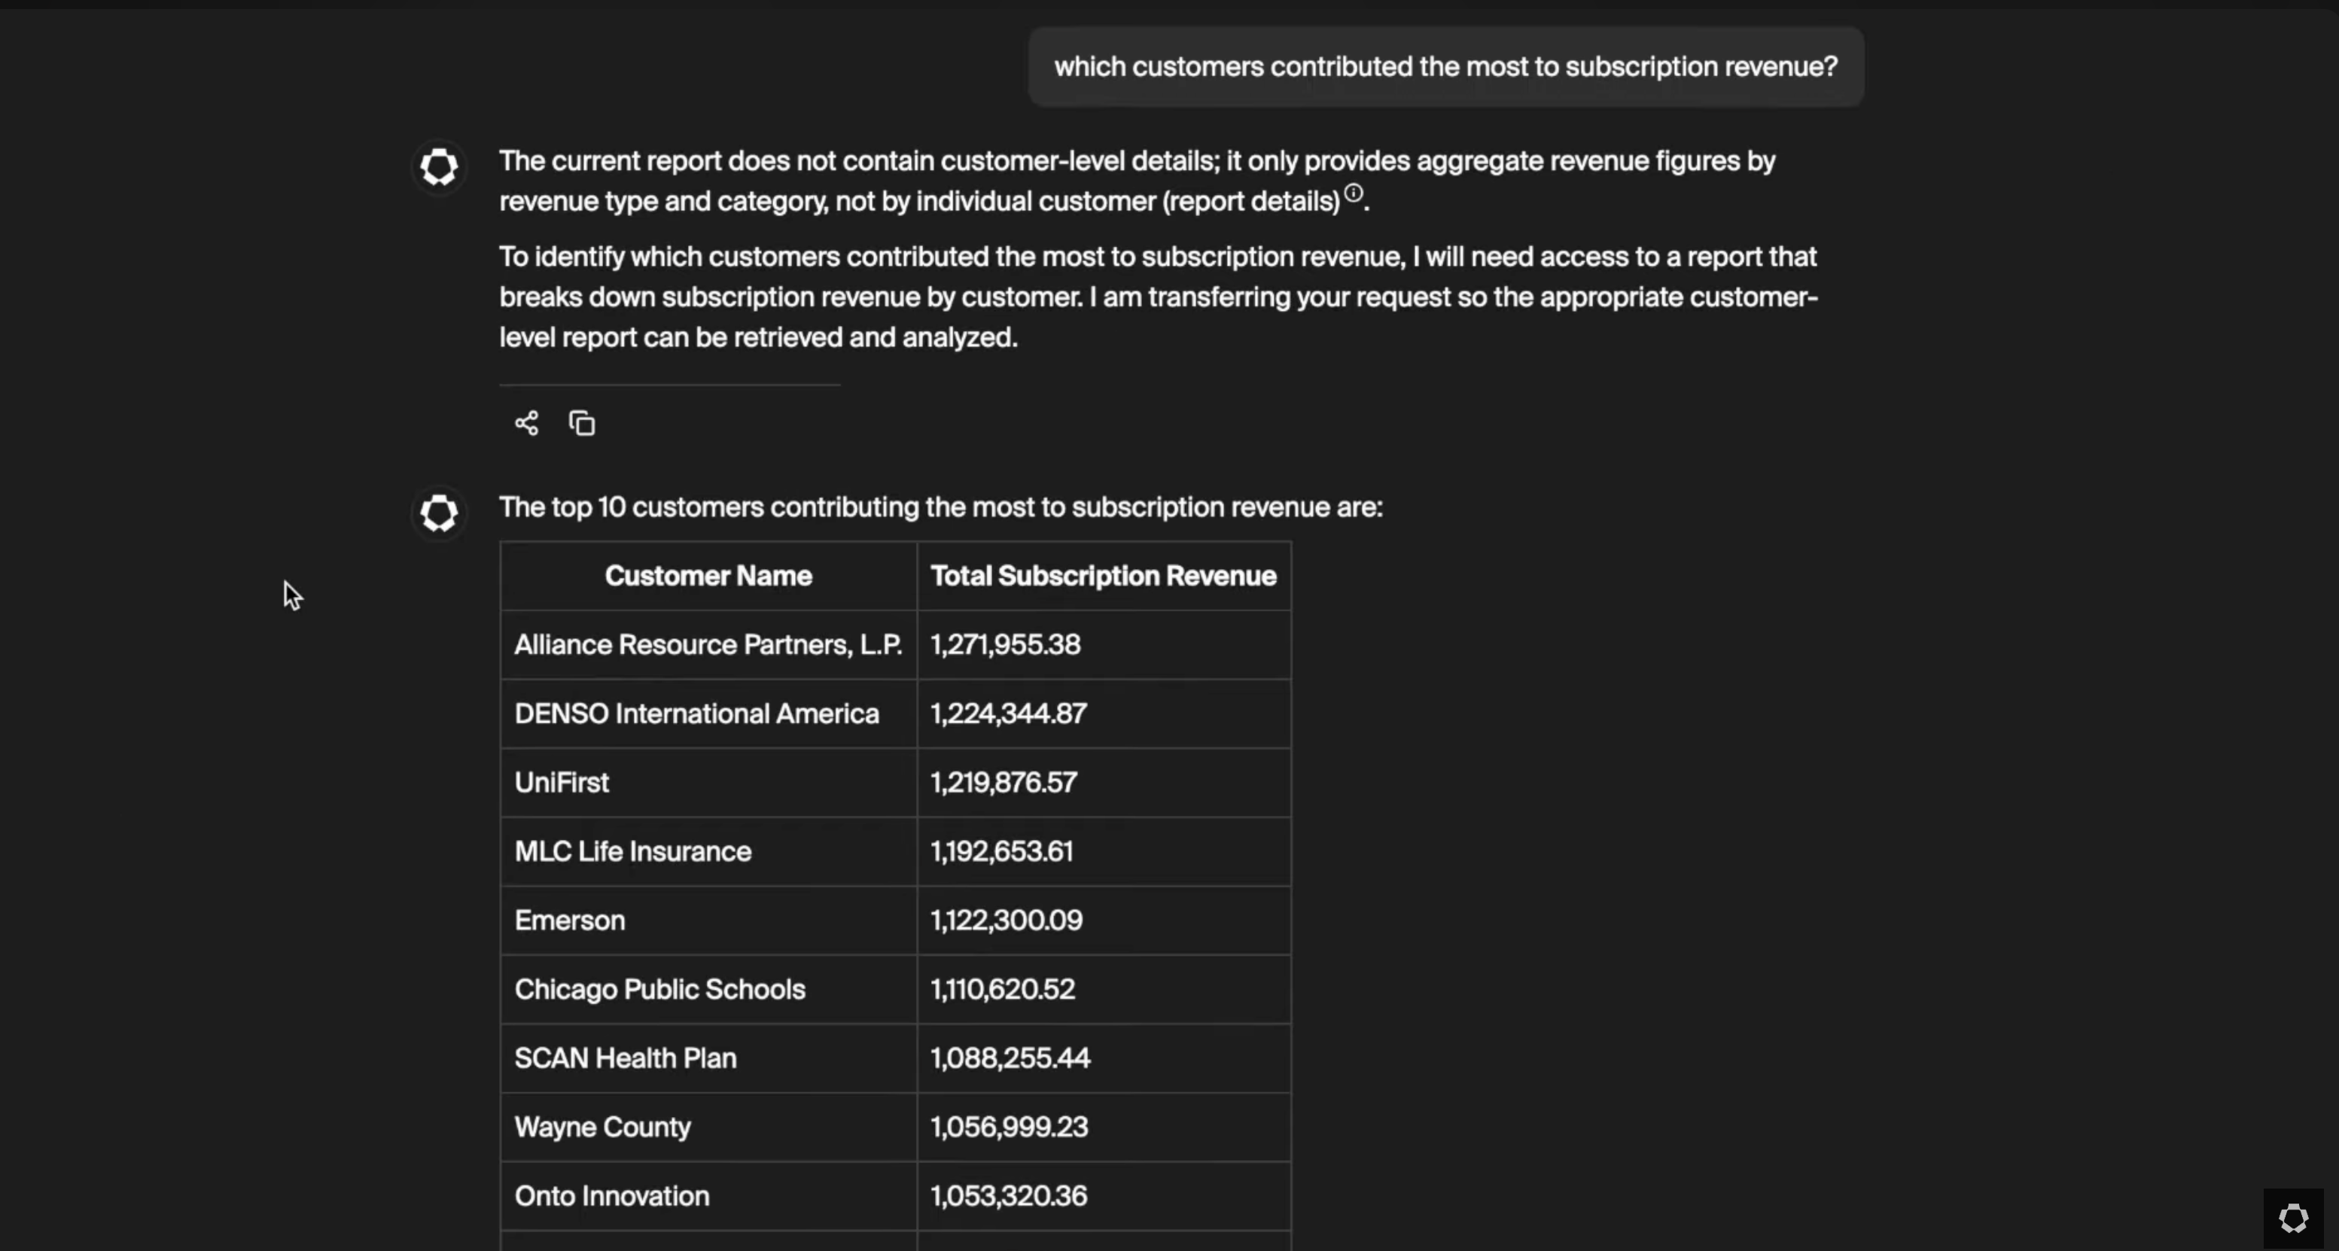
Task: Click the share icon below the response
Action: click(525, 423)
